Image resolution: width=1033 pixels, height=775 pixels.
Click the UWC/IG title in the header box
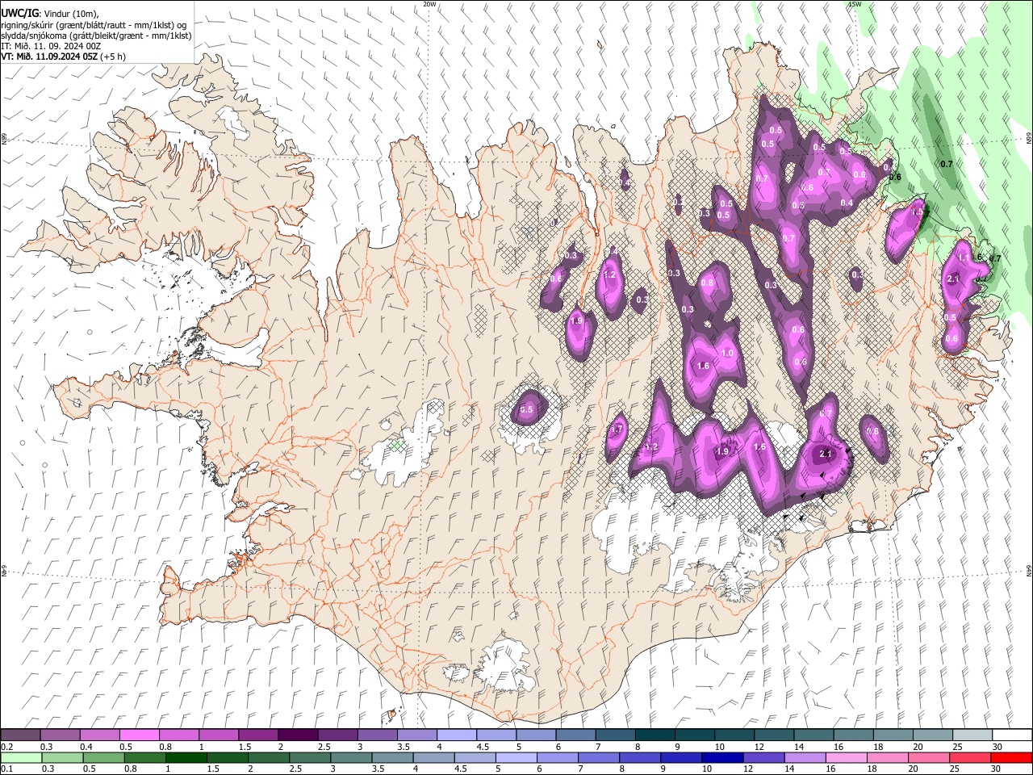click(19, 14)
